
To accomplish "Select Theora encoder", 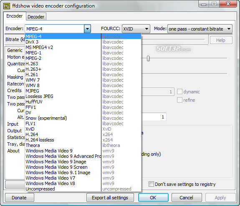I will 83,145.
